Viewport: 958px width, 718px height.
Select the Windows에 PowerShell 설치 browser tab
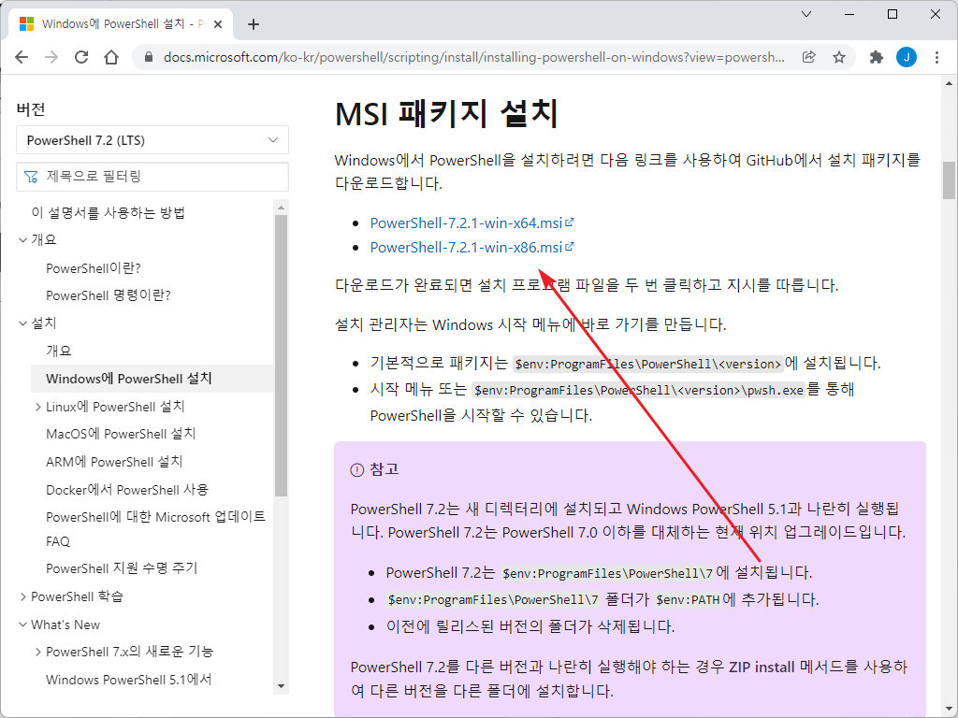121,24
